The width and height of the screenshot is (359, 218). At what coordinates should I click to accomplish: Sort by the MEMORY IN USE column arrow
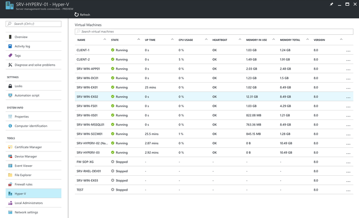pos(273,39)
